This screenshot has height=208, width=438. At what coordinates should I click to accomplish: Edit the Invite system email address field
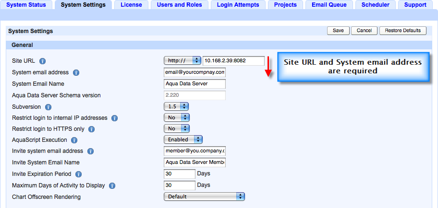coord(195,151)
